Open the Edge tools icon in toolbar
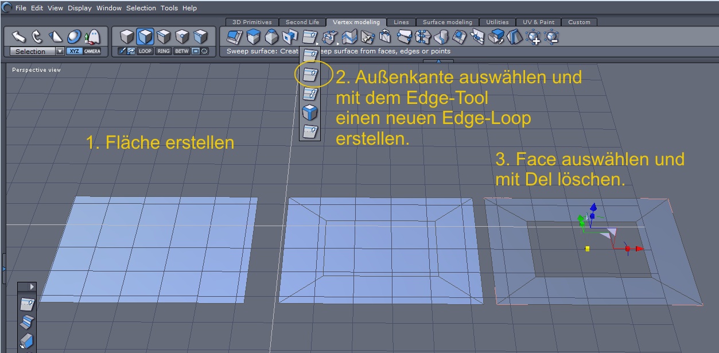719x353 pixels. tap(310, 37)
